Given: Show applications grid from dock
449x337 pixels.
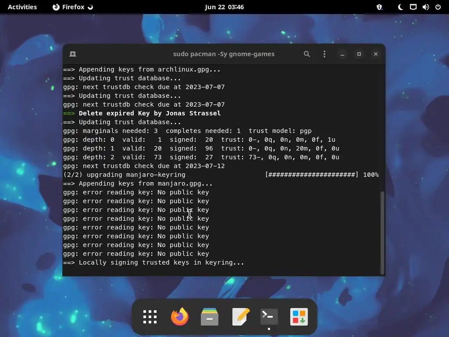Looking at the screenshot, I should click(150, 317).
